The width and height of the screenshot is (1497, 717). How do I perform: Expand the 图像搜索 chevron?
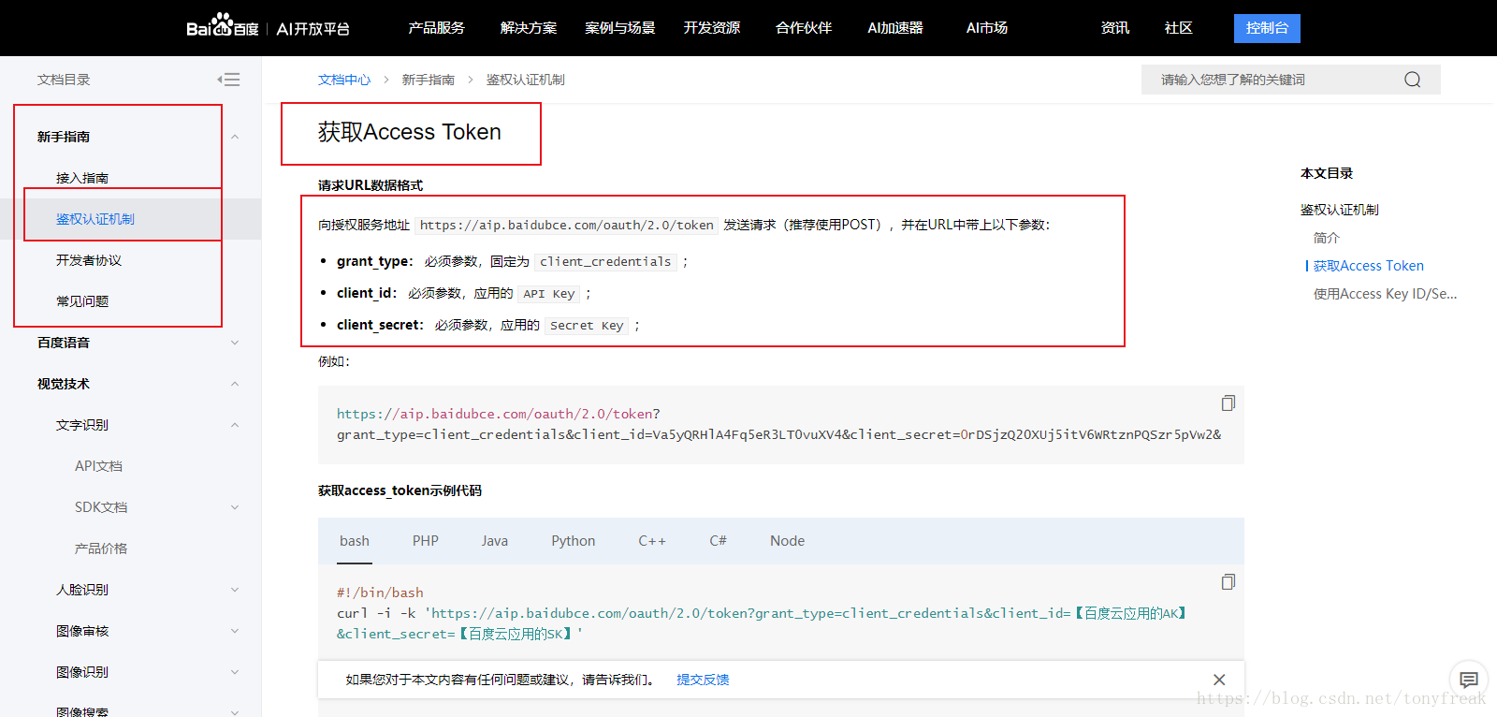point(235,711)
